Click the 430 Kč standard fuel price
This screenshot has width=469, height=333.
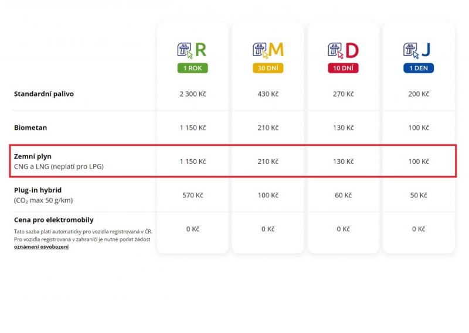coord(268,94)
